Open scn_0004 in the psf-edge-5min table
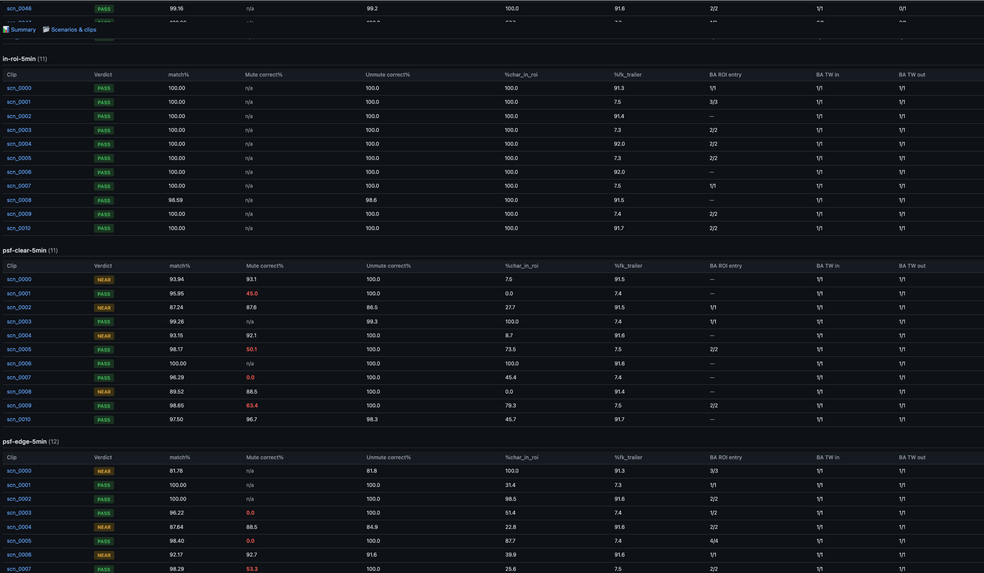984x573 pixels. coord(19,527)
